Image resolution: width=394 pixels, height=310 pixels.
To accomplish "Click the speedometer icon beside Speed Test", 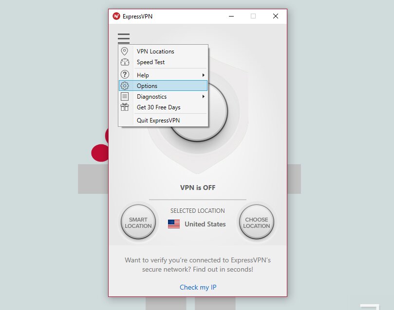I will pos(125,62).
